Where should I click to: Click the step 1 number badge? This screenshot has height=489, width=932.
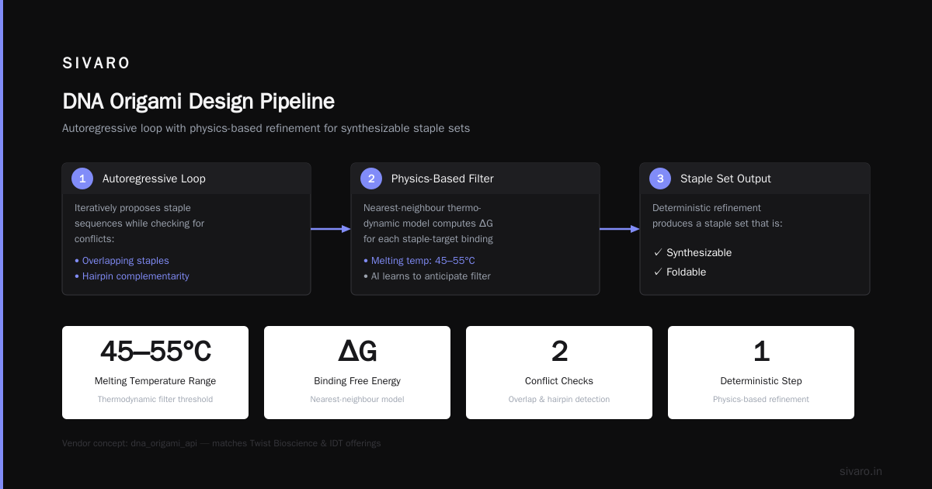(82, 179)
